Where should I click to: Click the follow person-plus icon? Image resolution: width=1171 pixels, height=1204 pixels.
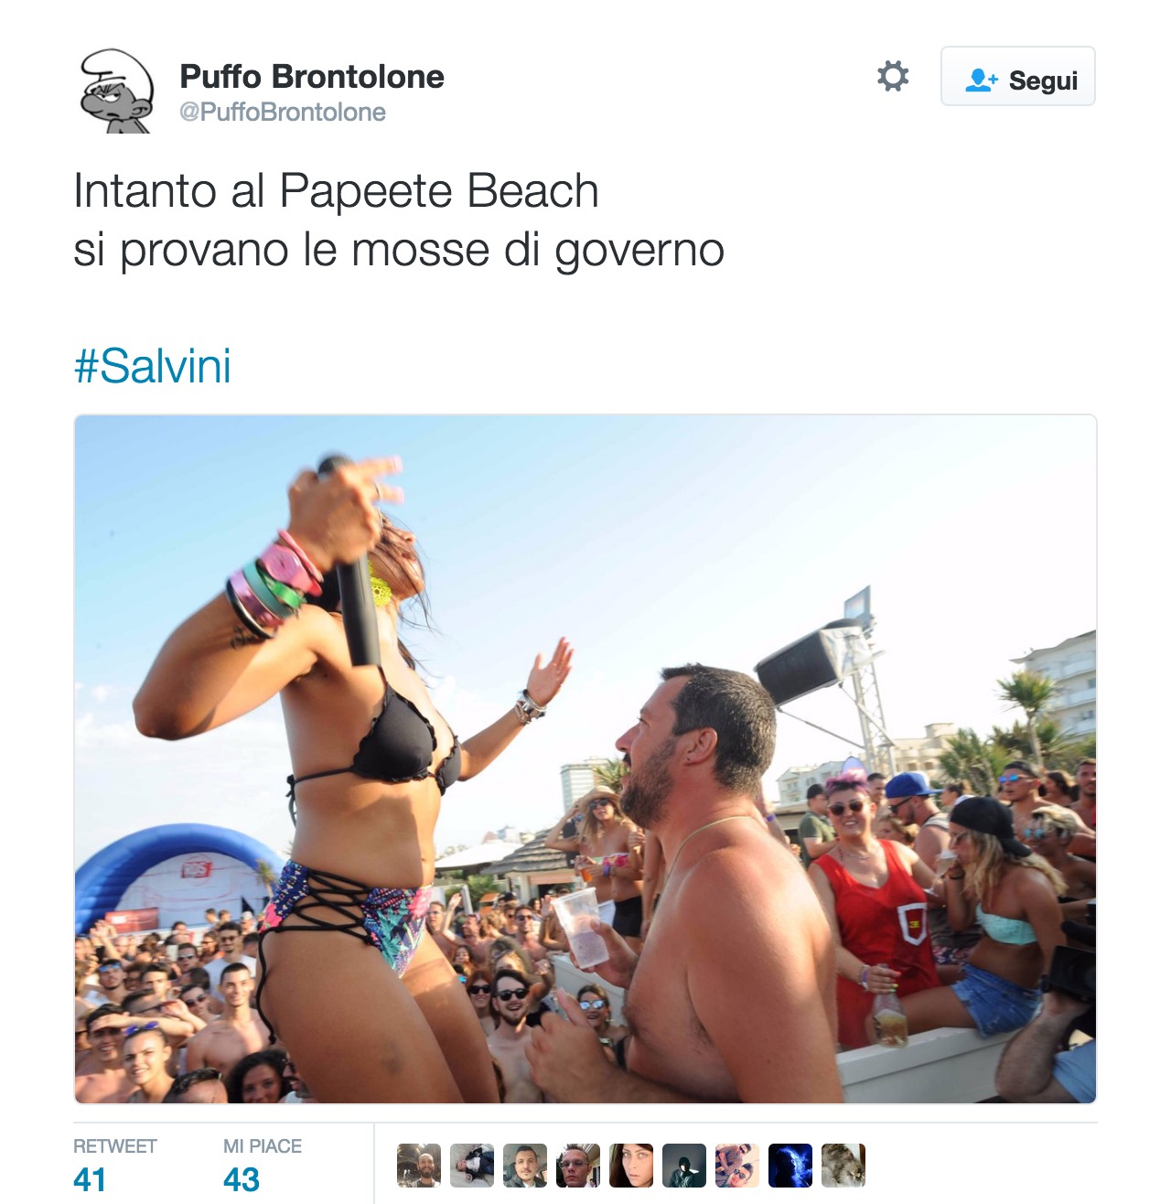[x=982, y=81]
